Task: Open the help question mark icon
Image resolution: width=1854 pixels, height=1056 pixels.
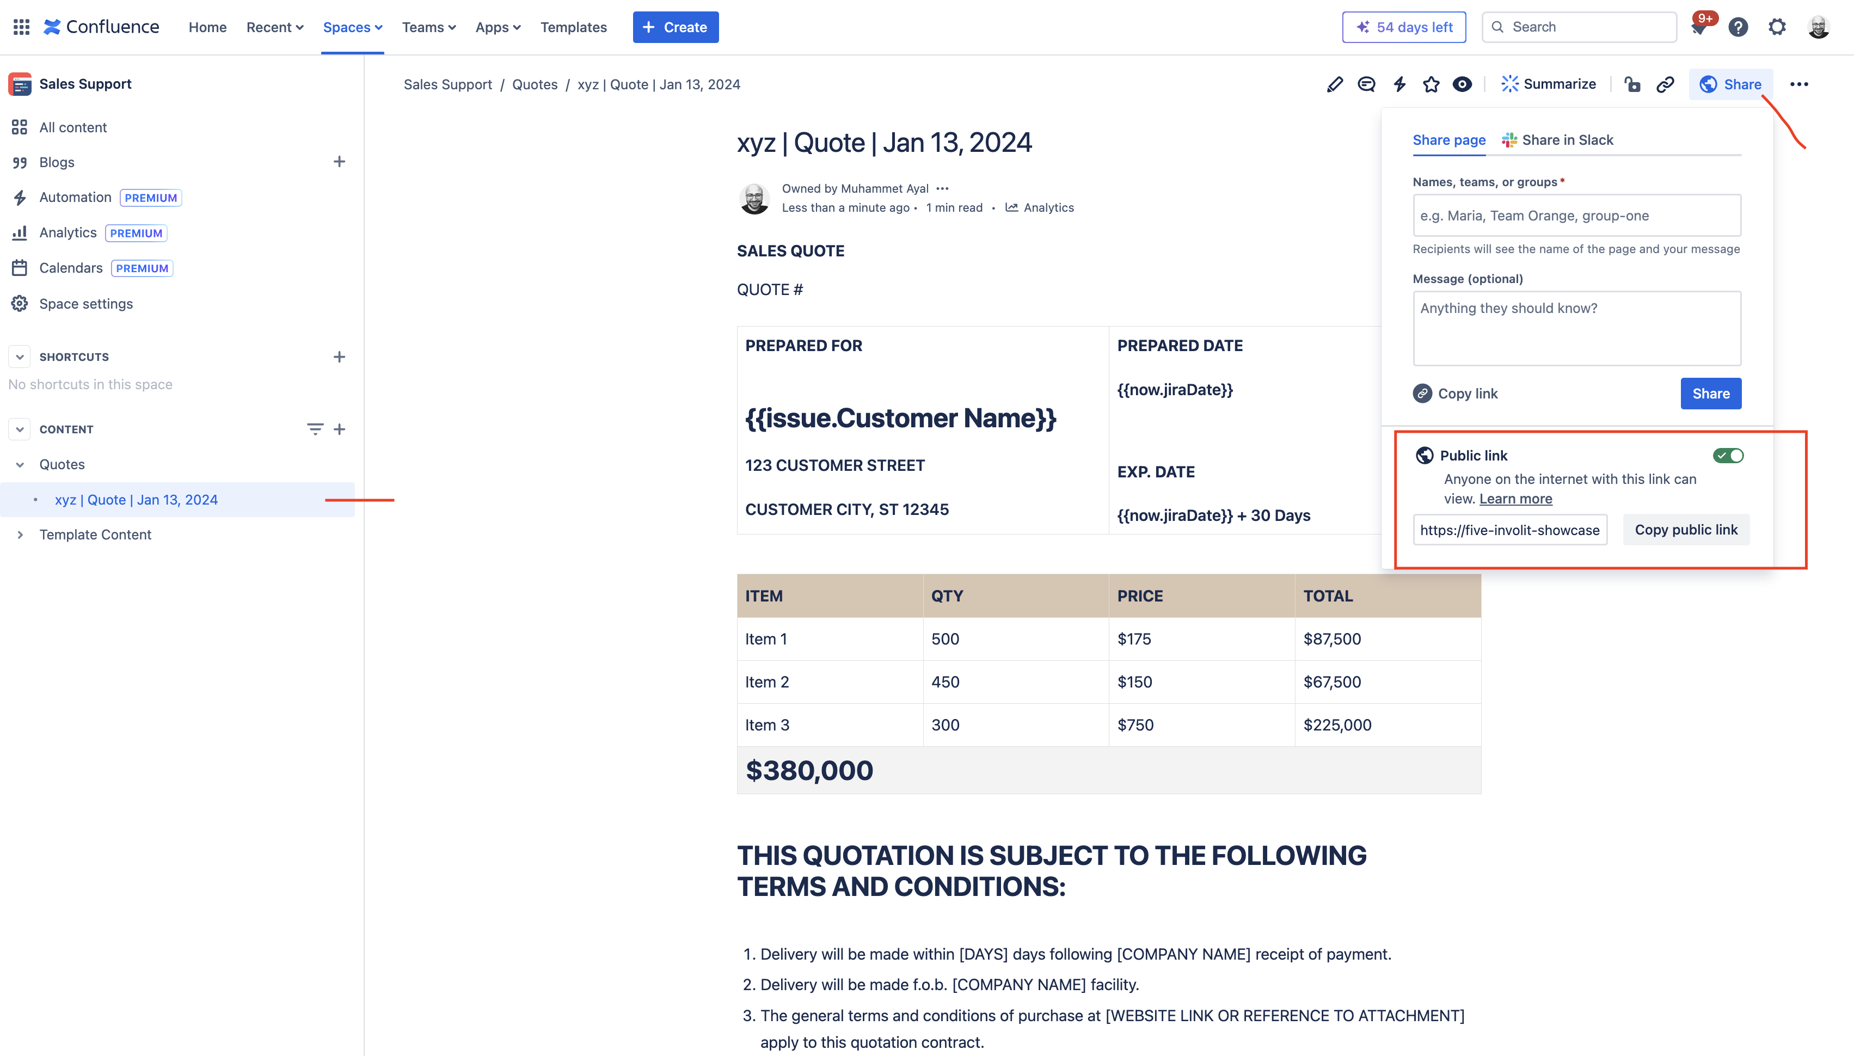Action: tap(1738, 28)
